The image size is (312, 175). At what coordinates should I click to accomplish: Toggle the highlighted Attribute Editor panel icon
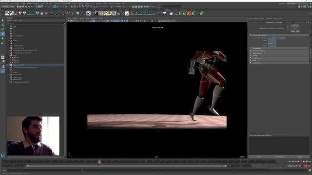tap(305, 6)
